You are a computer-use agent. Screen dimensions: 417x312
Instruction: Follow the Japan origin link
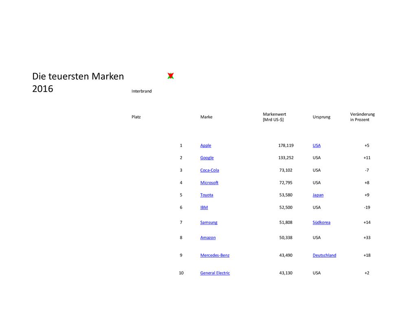click(x=318, y=195)
